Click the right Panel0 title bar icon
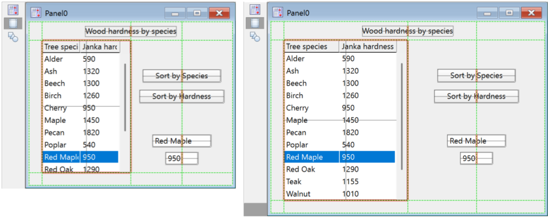This screenshot has height=218, width=548. pyautogui.click(x=278, y=12)
